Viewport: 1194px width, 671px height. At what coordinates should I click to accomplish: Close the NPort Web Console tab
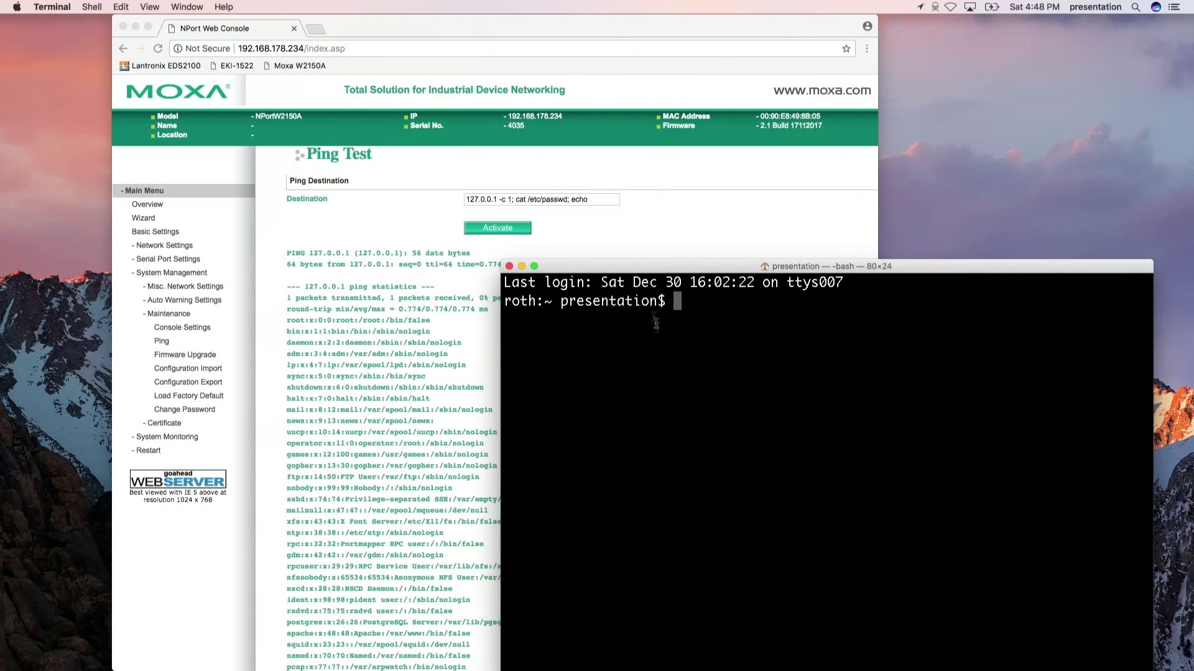point(294,29)
